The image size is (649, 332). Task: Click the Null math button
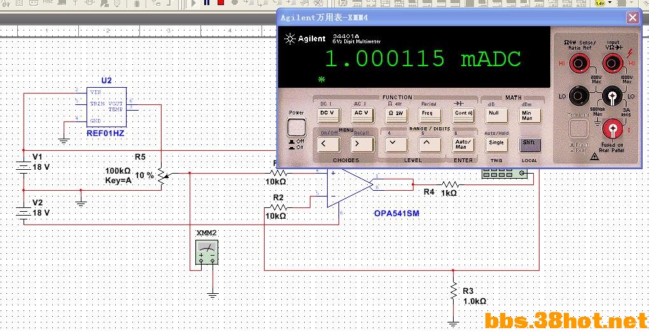click(496, 114)
